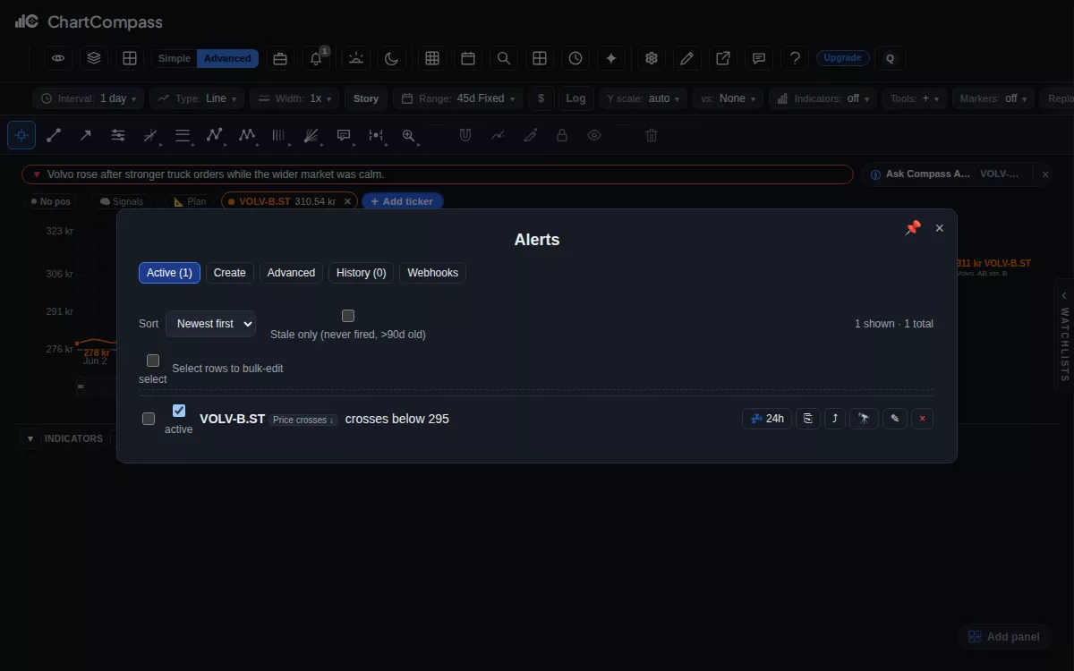This screenshot has height=671, width=1074.
Task: Open the Y scale auto dropdown
Action: point(643,98)
